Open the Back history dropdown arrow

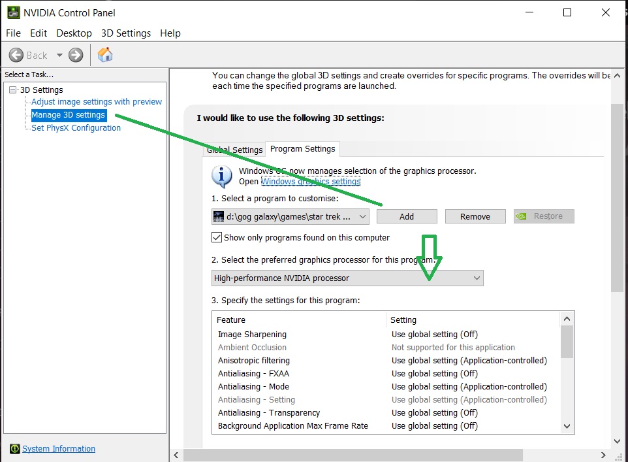[x=59, y=56]
